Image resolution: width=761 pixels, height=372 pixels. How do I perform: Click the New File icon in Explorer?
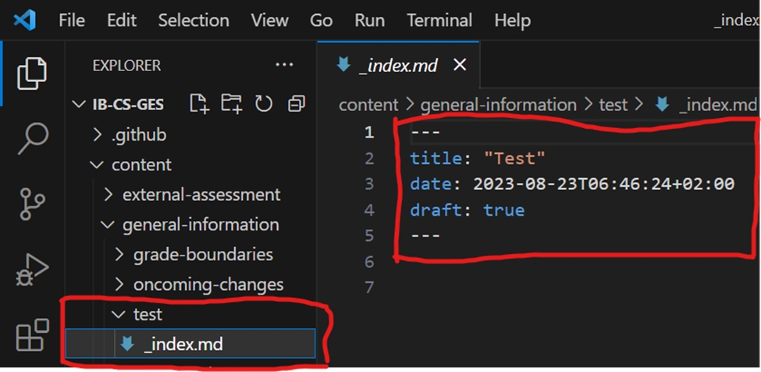[x=200, y=103]
